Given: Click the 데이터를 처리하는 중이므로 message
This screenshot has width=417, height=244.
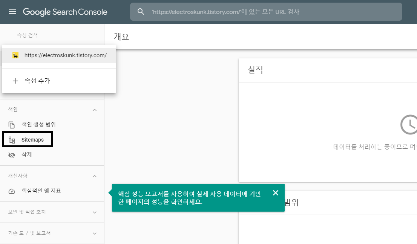Looking at the screenshot, I should (x=375, y=147).
